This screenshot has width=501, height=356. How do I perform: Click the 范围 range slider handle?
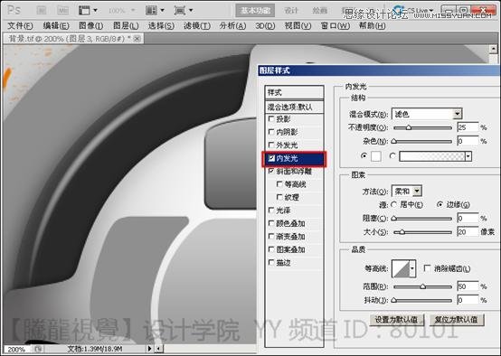pos(422,286)
